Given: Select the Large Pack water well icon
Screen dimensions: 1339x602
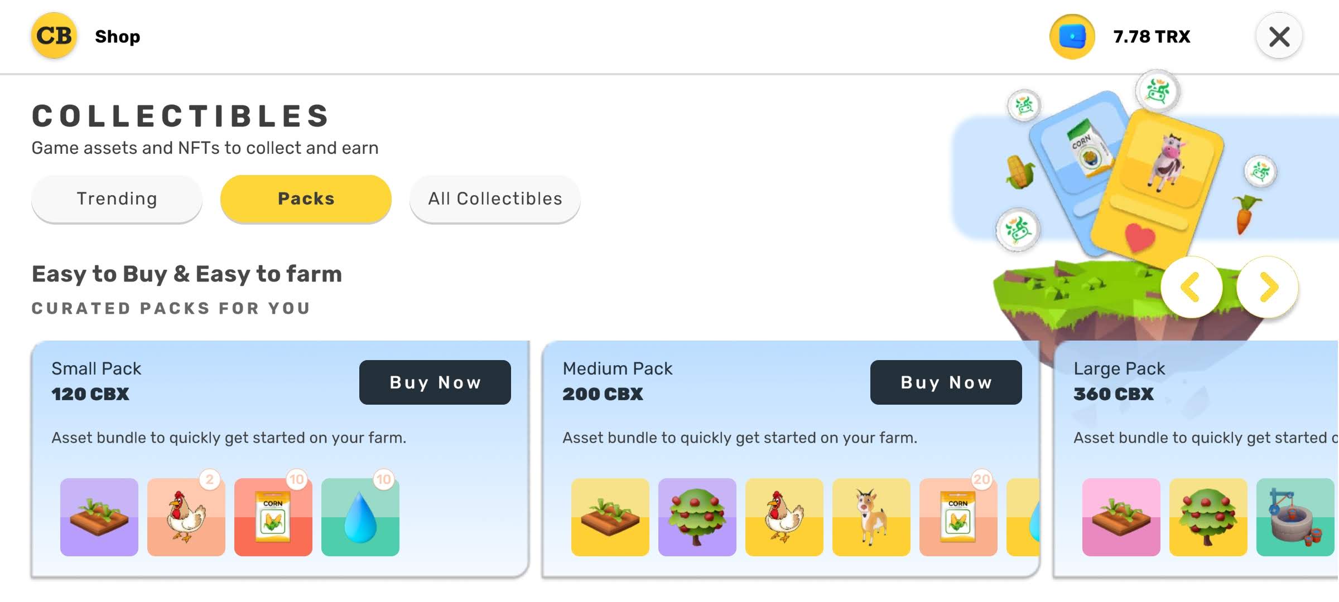Looking at the screenshot, I should [1294, 517].
